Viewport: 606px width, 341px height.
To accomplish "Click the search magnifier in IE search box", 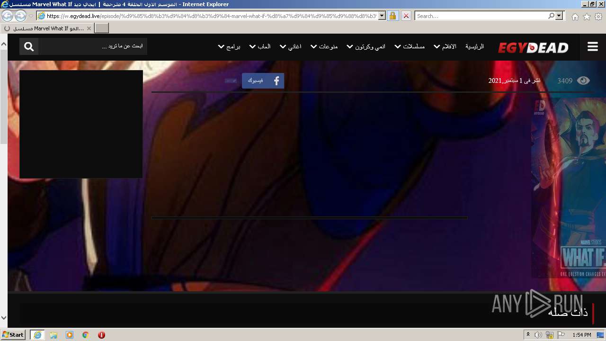I will coord(551,16).
